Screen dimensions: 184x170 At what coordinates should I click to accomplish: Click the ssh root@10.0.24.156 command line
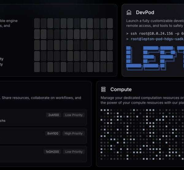[155, 34]
